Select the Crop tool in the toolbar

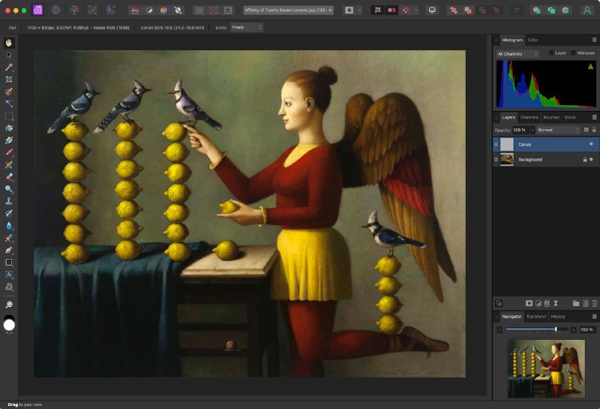(9, 80)
